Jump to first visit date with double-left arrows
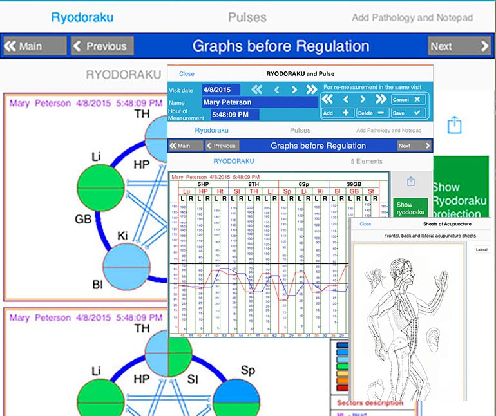Screen dimensions: 496x416 point(256,90)
